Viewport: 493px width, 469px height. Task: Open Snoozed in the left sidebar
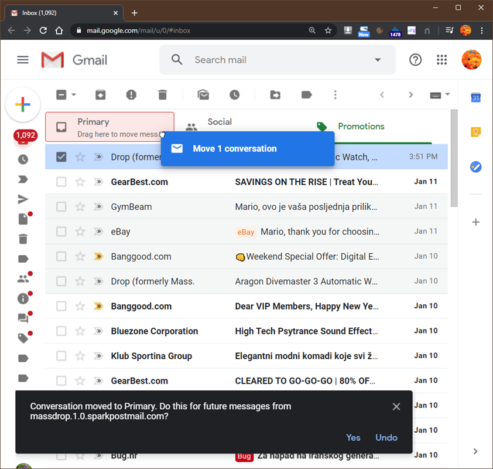pos(23,159)
